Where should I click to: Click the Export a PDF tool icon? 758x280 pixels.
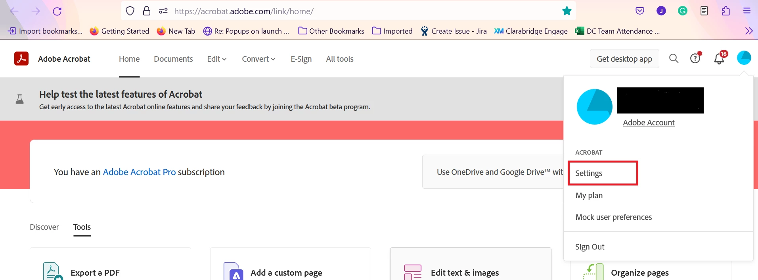click(52, 272)
